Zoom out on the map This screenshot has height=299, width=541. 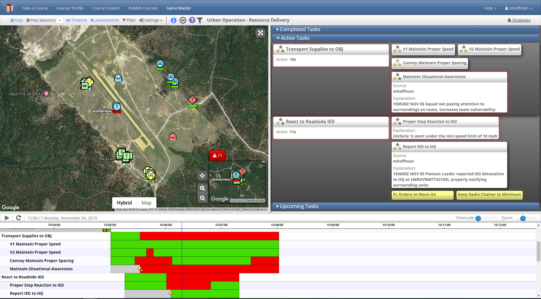coord(202,198)
